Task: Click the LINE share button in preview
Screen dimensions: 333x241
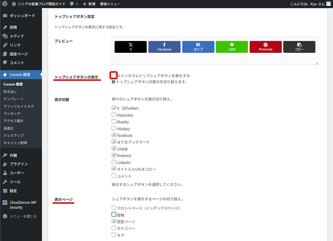Action: click(x=232, y=47)
